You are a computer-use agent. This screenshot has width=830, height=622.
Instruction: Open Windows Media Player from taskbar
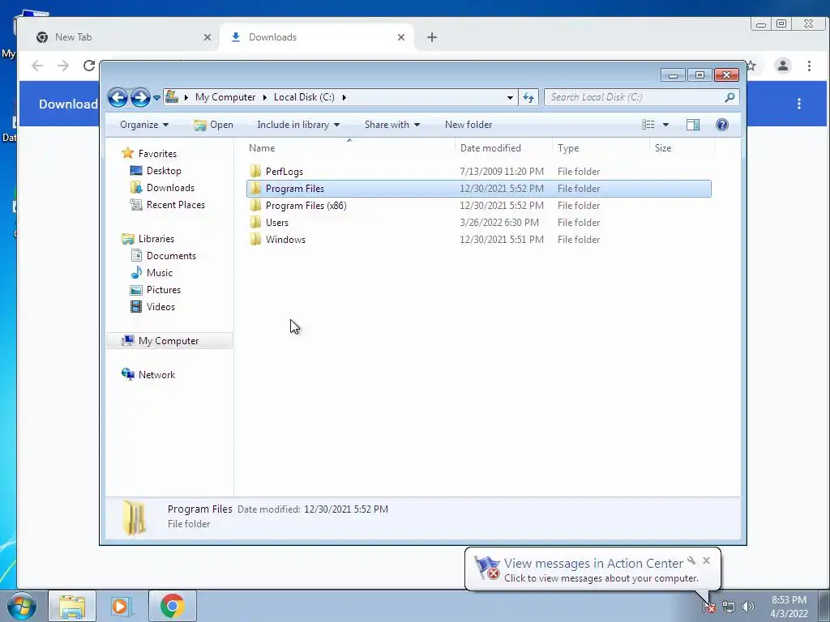[122, 606]
